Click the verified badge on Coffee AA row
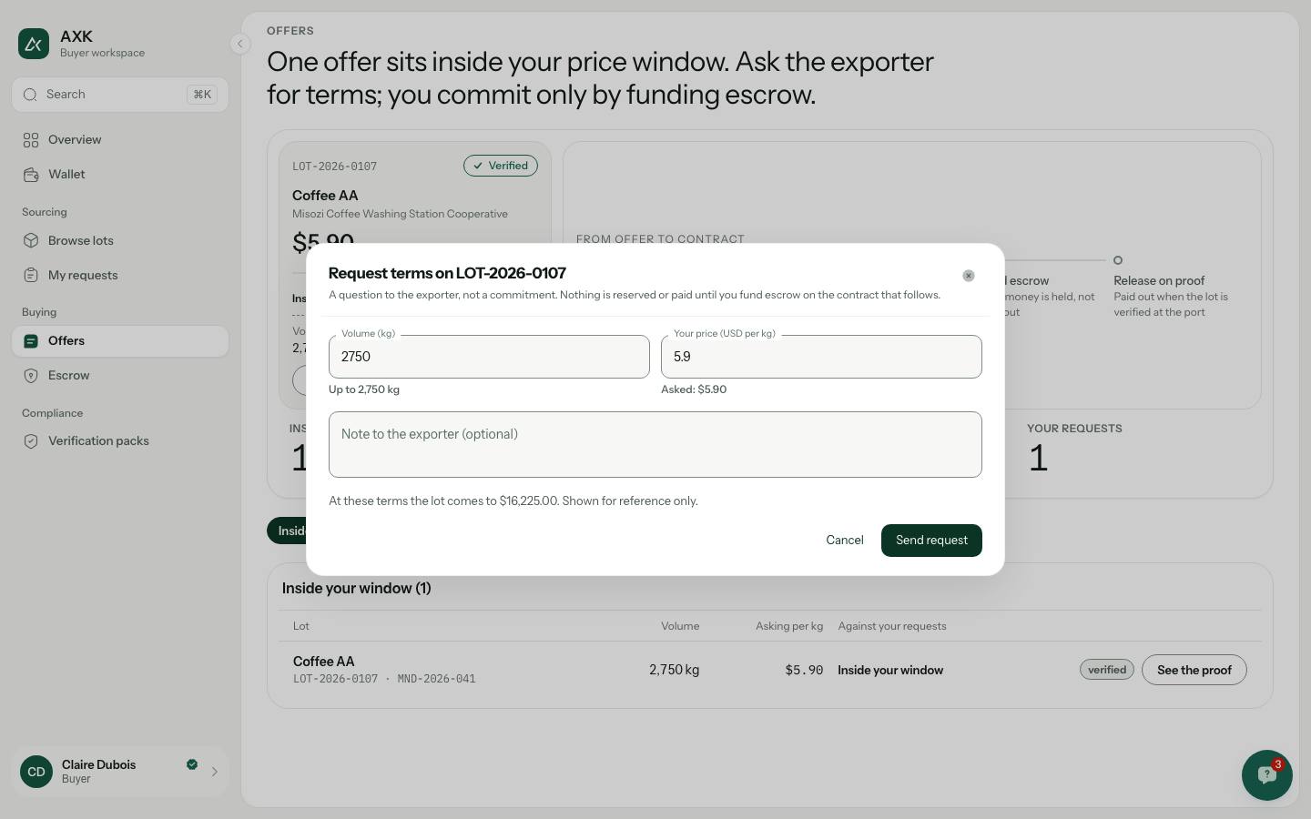Image resolution: width=1311 pixels, height=819 pixels. 1107,670
